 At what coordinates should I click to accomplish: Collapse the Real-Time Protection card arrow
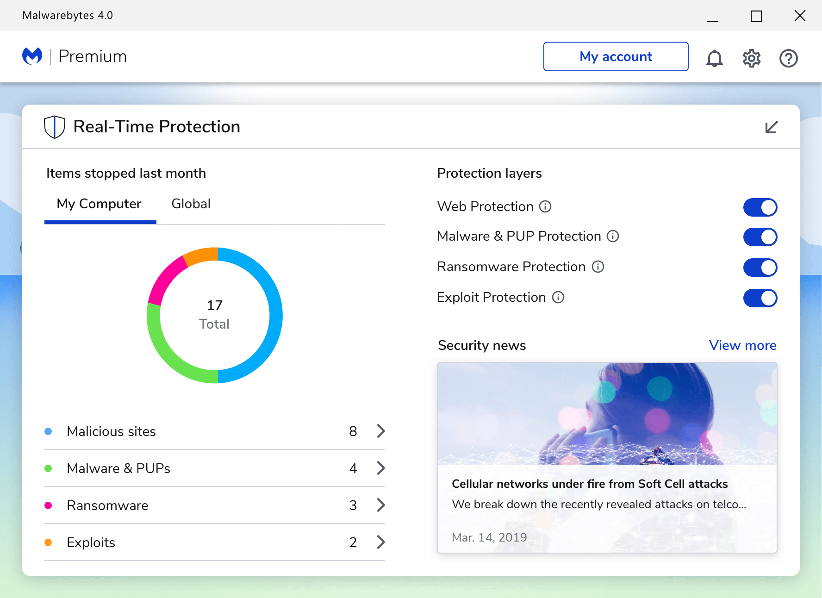771,127
